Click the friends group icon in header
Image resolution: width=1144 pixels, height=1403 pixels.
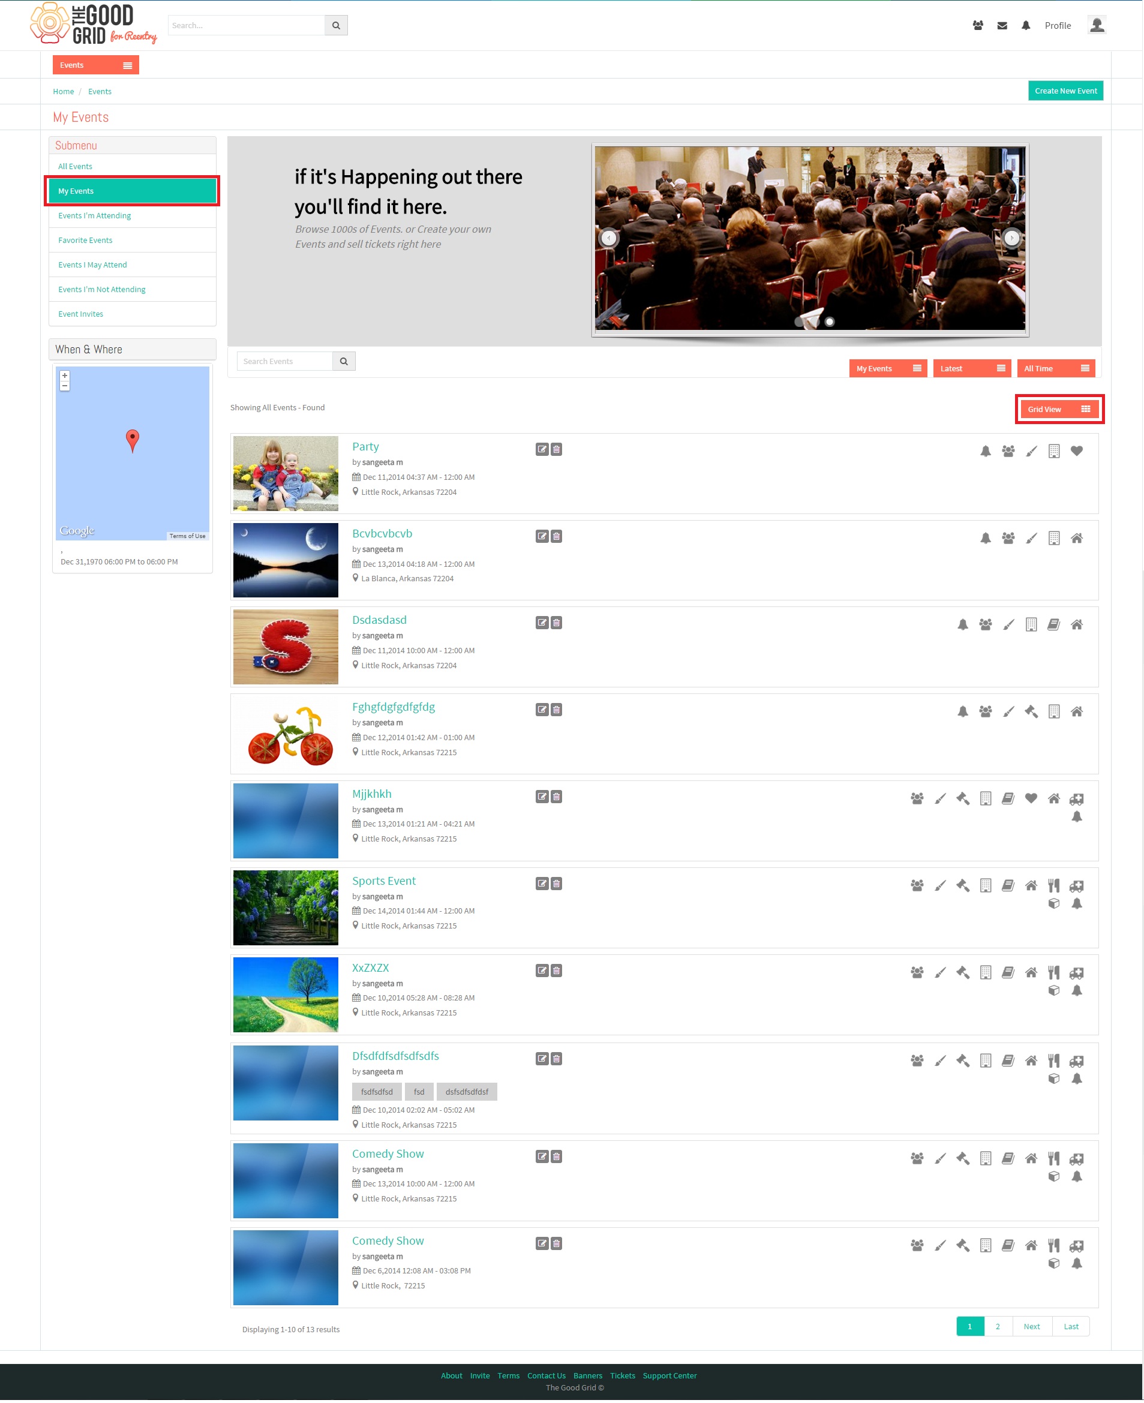(x=978, y=26)
